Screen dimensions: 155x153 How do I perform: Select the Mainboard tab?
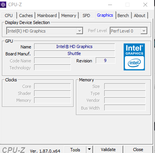coord(47,15)
